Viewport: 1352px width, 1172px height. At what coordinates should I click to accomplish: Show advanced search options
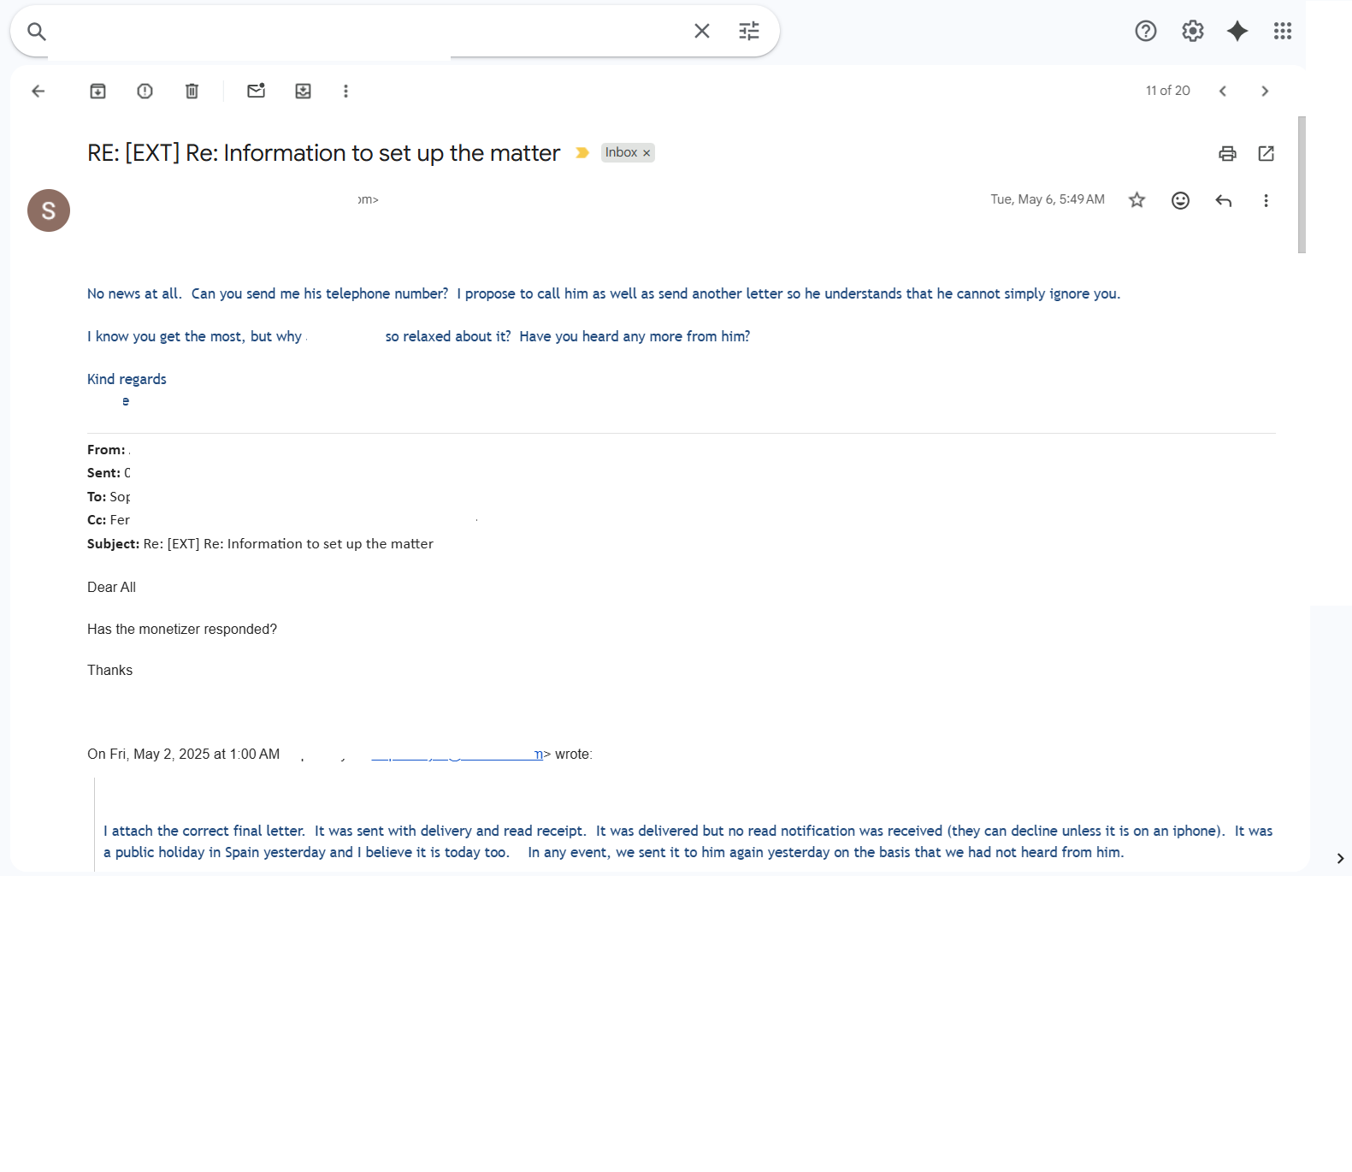(x=749, y=32)
